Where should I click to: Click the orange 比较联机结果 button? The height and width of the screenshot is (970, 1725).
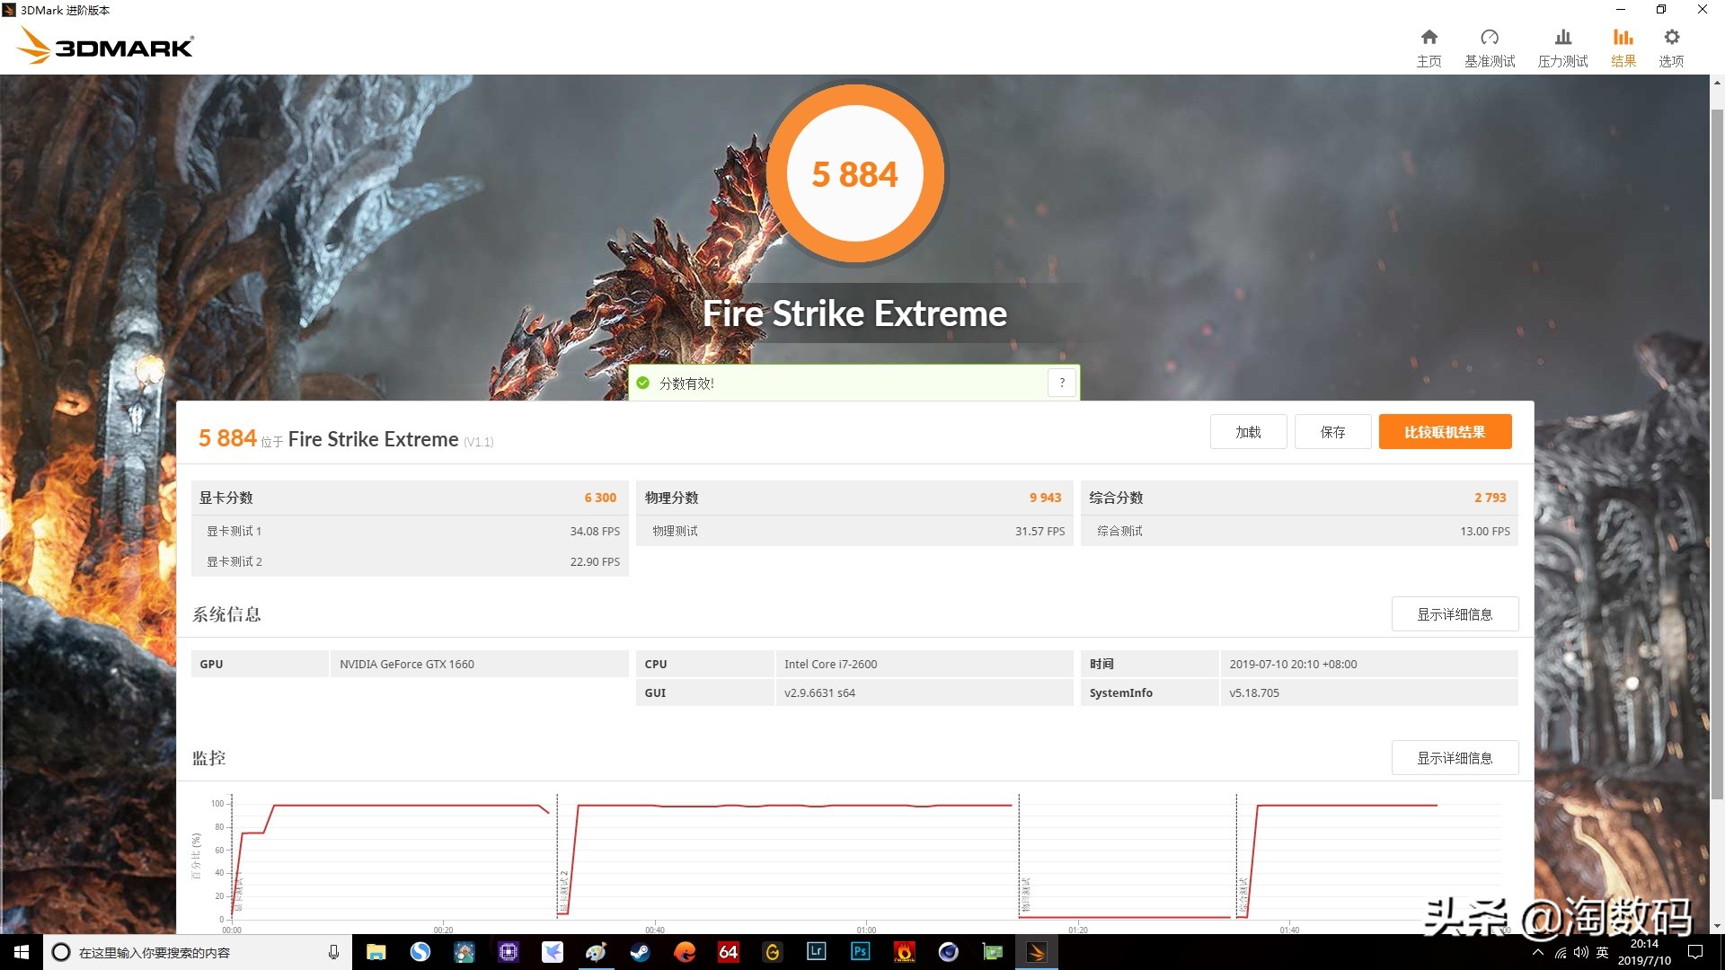coord(1444,431)
